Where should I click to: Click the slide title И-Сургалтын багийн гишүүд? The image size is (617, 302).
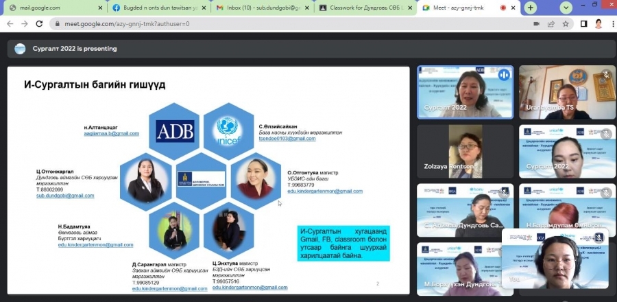(x=95, y=84)
